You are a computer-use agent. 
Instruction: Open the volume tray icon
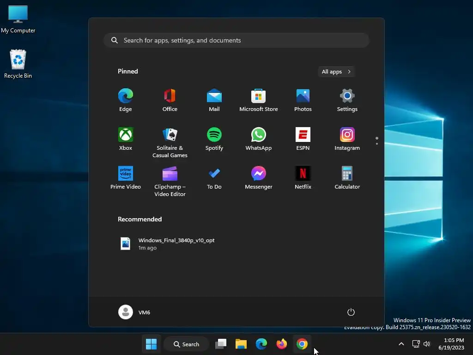pos(426,344)
